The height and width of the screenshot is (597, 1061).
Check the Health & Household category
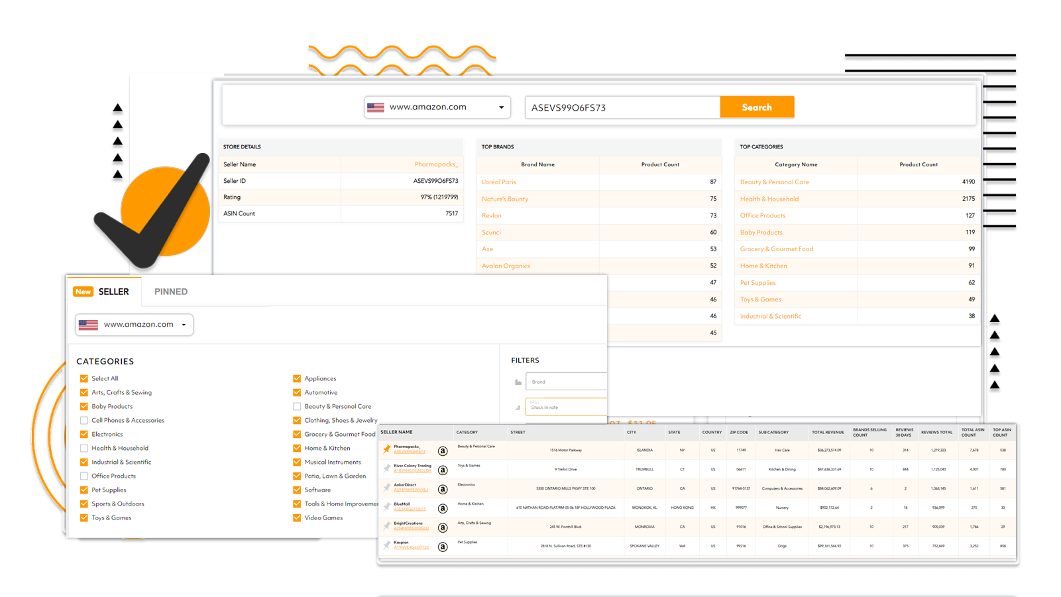click(x=84, y=448)
